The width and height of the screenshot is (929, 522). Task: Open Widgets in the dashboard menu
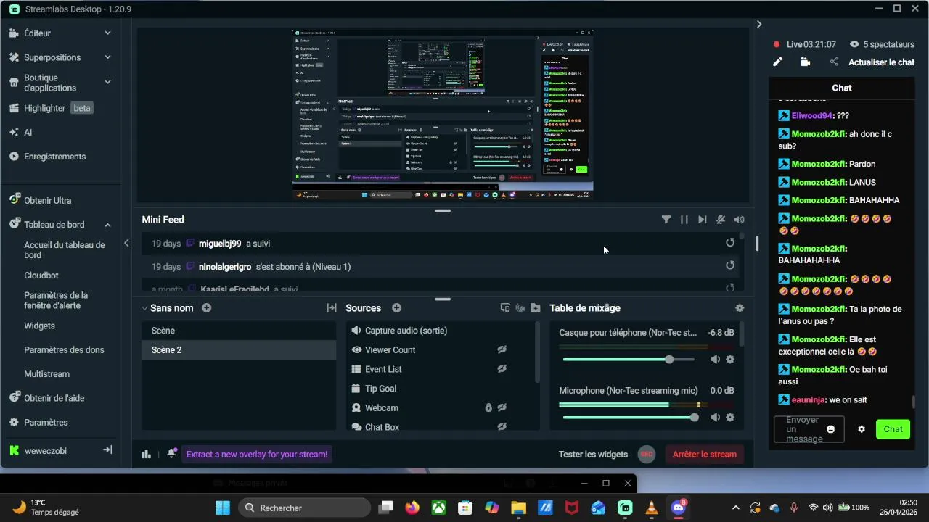(x=39, y=326)
